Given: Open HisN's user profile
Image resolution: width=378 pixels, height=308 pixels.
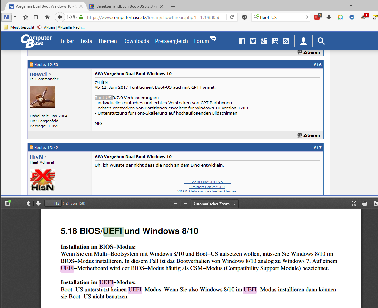Looking at the screenshot, I should 36,157.
